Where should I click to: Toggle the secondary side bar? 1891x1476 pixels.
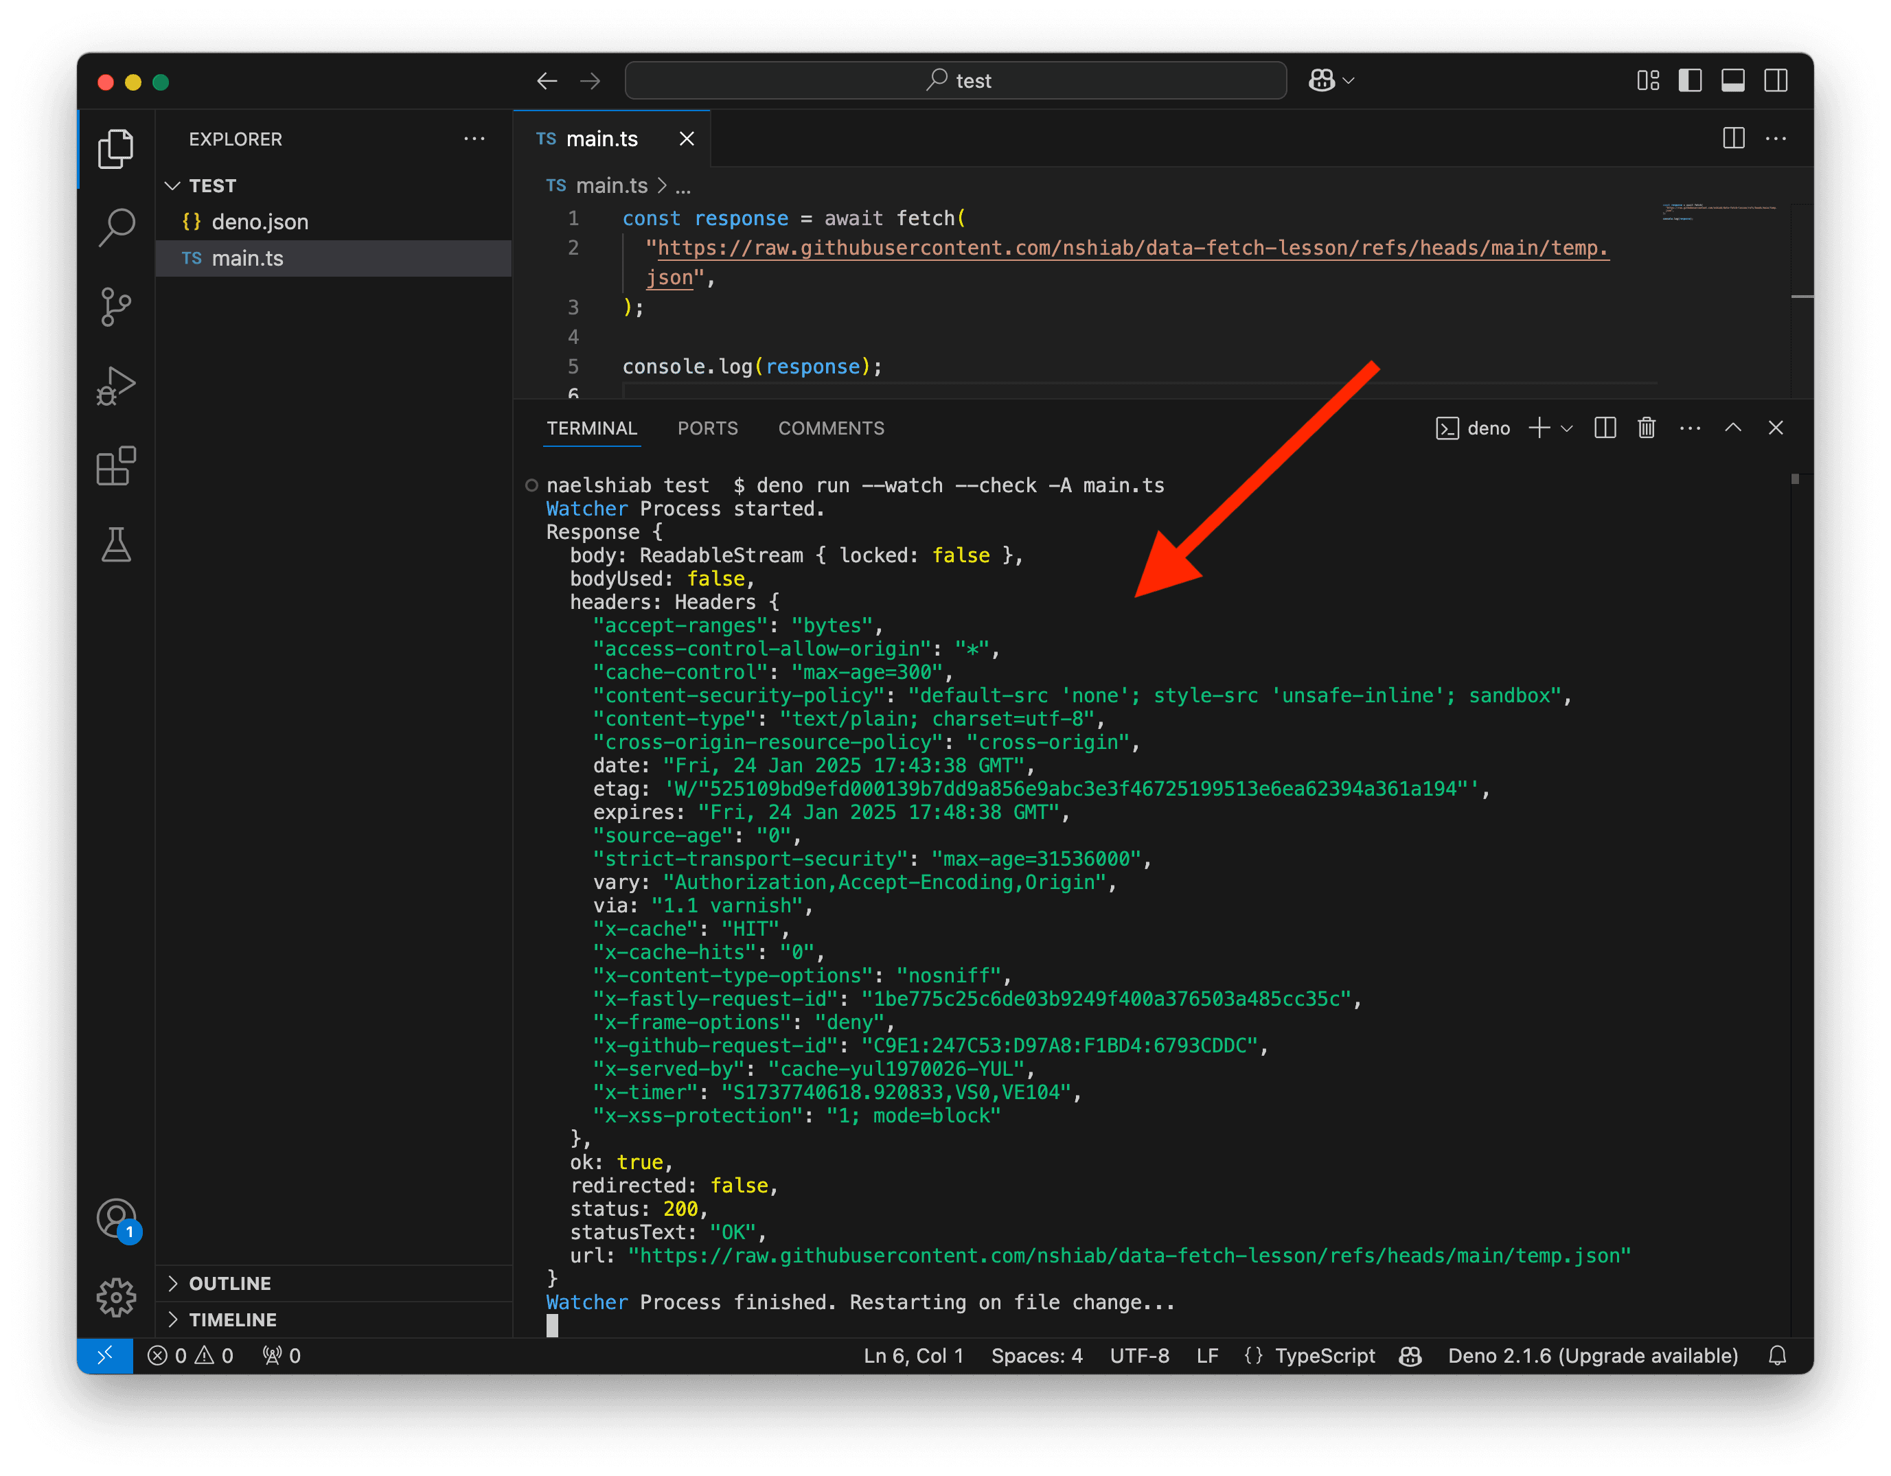point(1776,80)
